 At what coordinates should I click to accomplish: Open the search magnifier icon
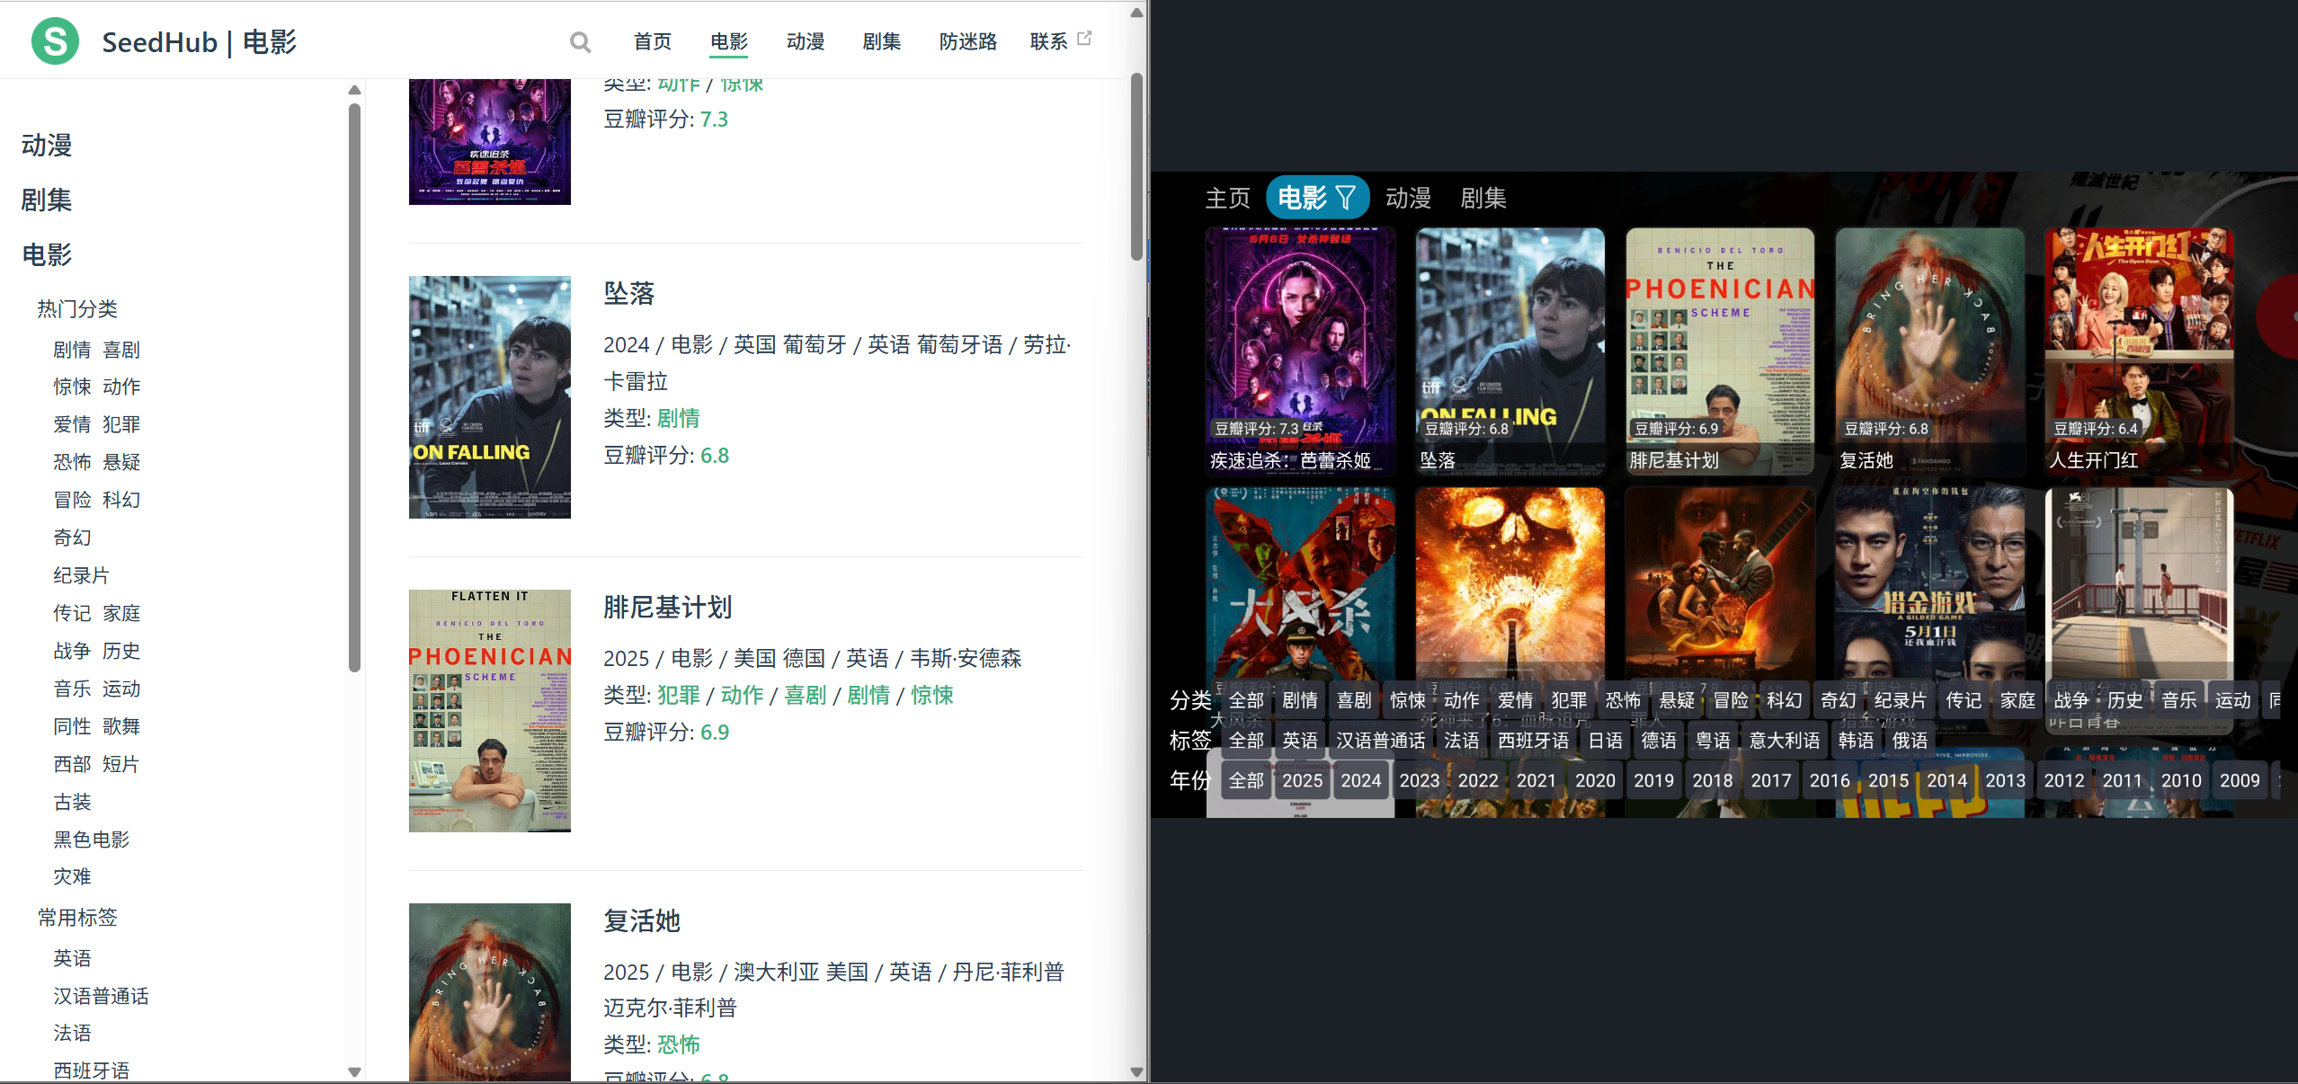pyautogui.click(x=581, y=42)
